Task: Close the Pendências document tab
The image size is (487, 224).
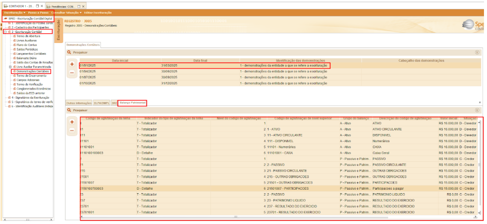Action: (83, 6)
